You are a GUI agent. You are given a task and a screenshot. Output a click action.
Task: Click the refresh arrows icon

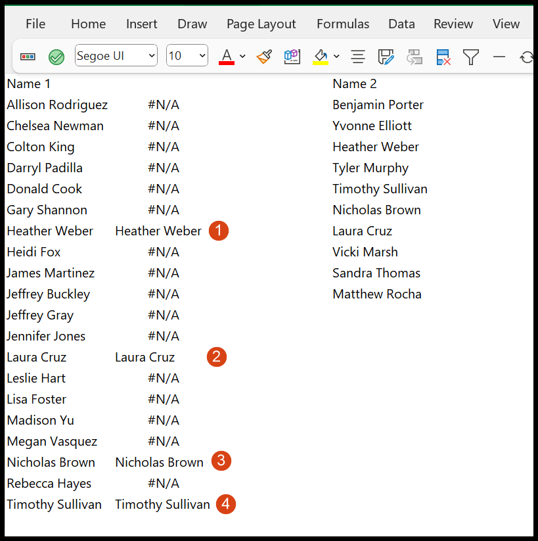point(526,57)
